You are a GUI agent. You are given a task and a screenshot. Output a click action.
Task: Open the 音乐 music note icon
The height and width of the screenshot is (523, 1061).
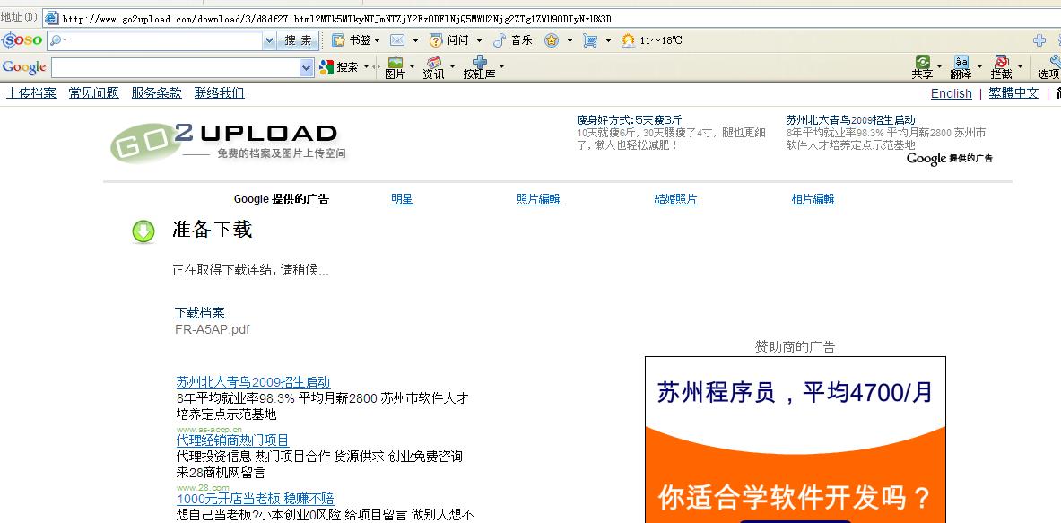click(x=500, y=40)
